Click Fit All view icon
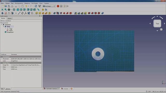The width and height of the screenshot is (166, 93). (2, 10)
